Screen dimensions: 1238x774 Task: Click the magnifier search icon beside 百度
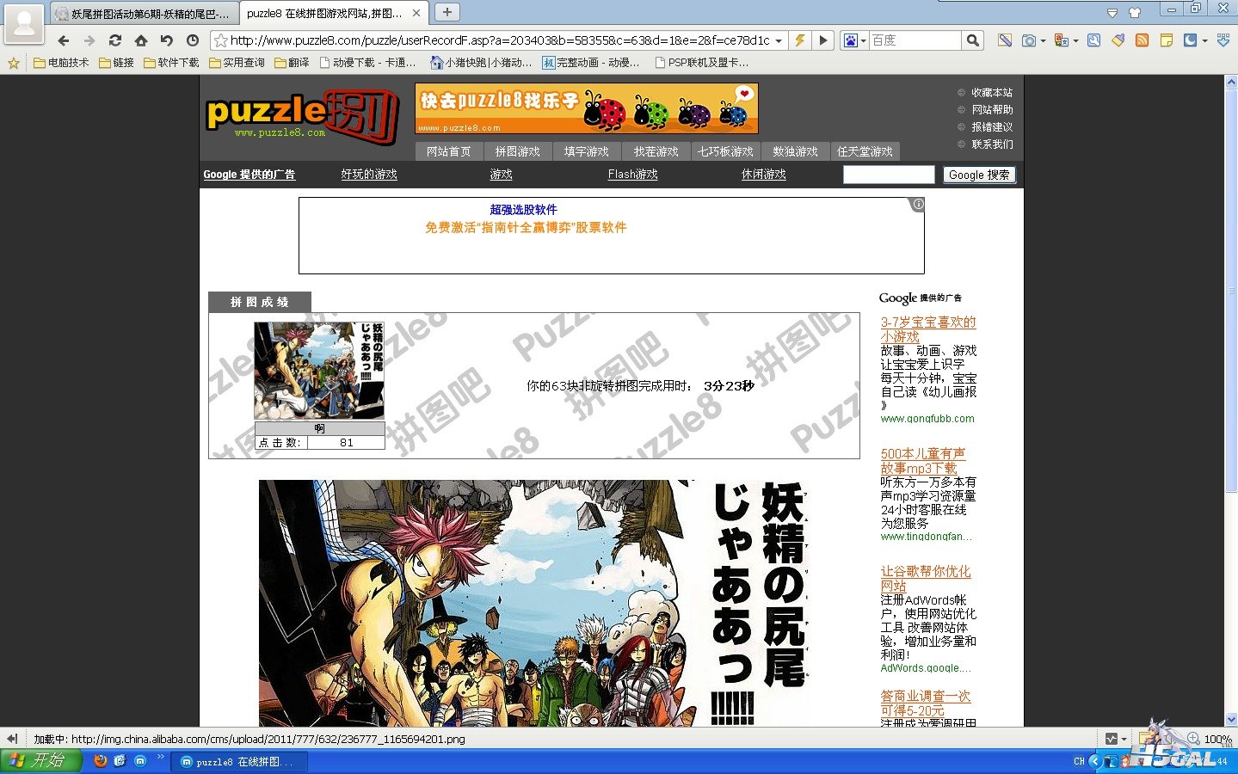click(x=972, y=40)
